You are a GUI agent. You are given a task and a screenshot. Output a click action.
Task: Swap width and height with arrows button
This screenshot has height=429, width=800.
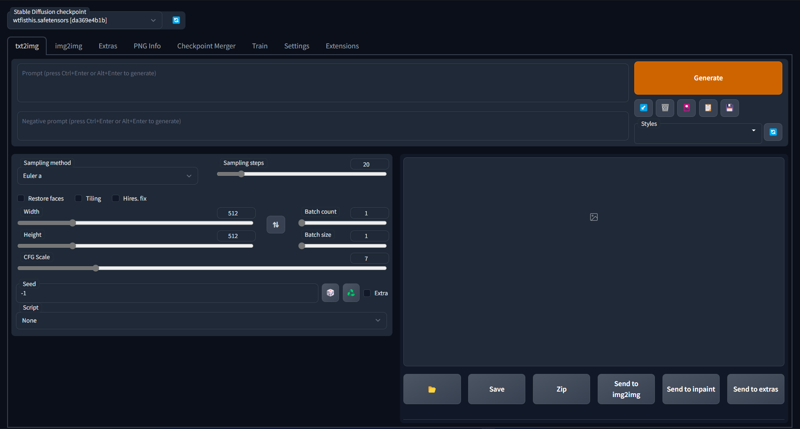pos(276,225)
